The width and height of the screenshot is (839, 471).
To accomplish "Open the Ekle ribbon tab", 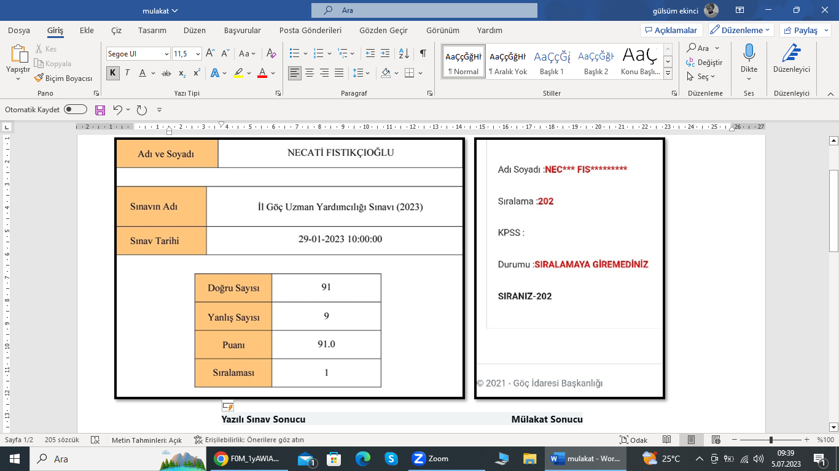I will (87, 30).
